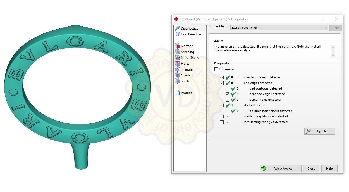The image size is (349, 192).
Task: Open the Current Part dropdown
Action: (279, 28)
